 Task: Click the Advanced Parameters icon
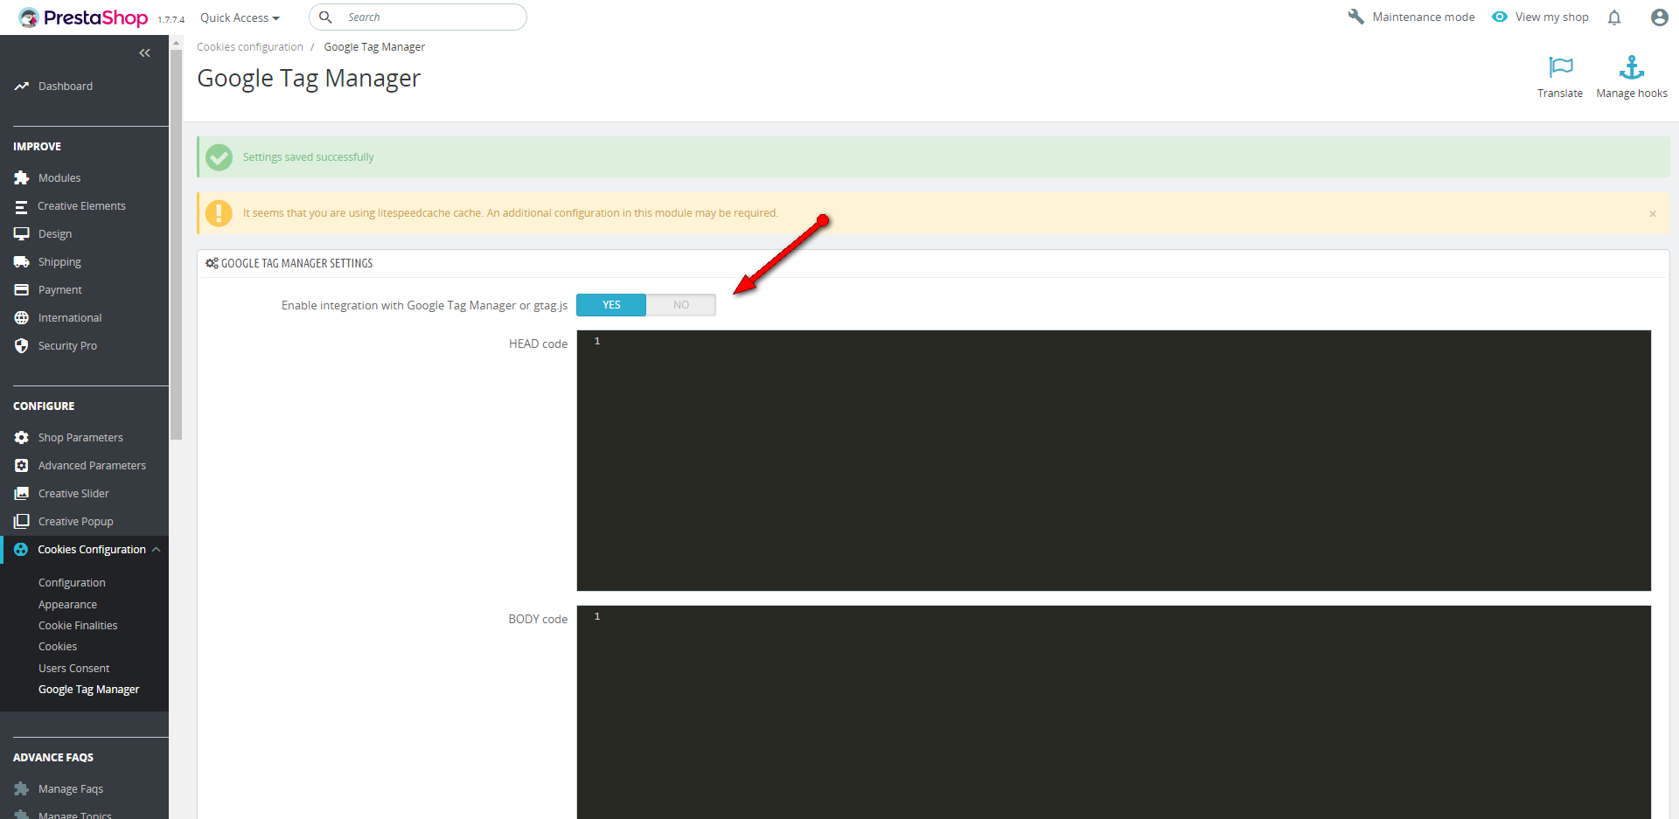(22, 466)
